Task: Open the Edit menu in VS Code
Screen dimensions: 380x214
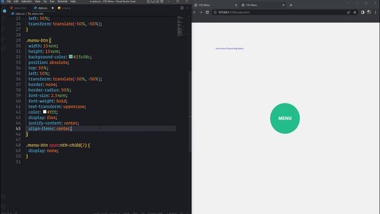Action: 16,1
